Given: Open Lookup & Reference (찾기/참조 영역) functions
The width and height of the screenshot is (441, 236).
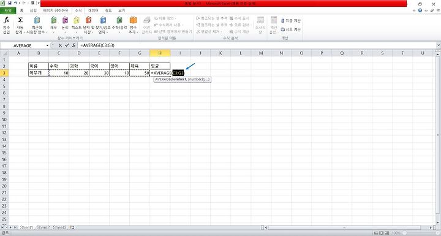Looking at the screenshot, I should (x=104, y=25).
